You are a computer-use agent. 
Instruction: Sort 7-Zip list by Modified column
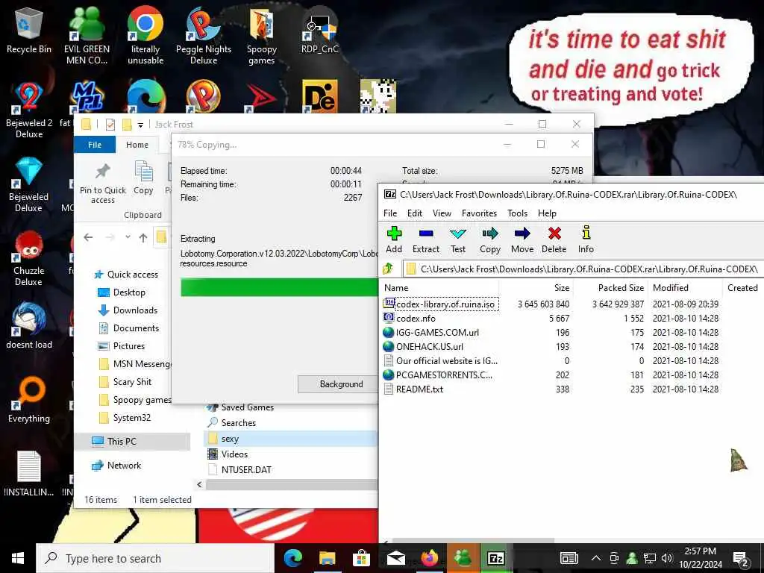[x=686, y=287]
